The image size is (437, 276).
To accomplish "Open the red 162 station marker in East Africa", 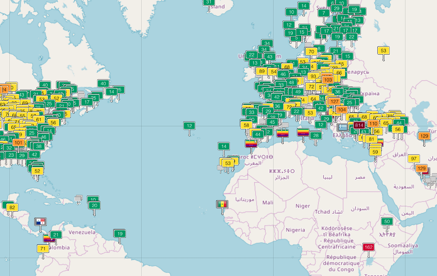I will click(368, 247).
